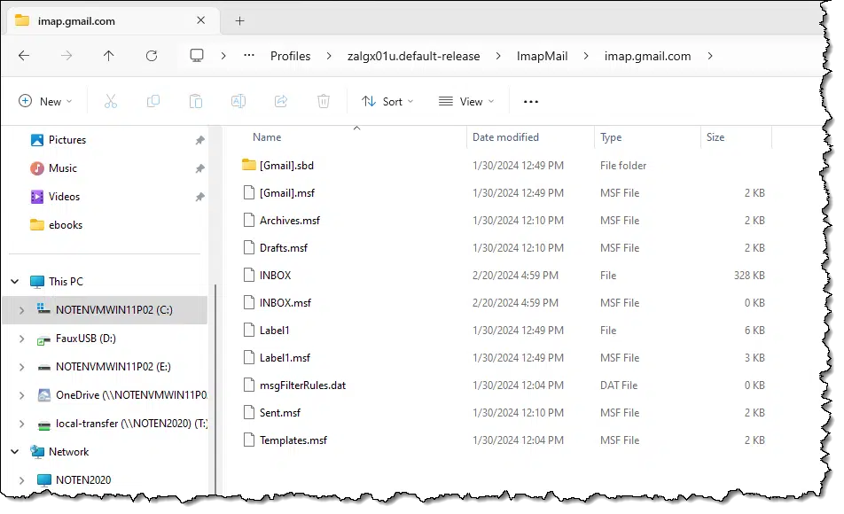The image size is (844, 514).
Task: Open a new File Explorer tab
Action: click(x=240, y=21)
